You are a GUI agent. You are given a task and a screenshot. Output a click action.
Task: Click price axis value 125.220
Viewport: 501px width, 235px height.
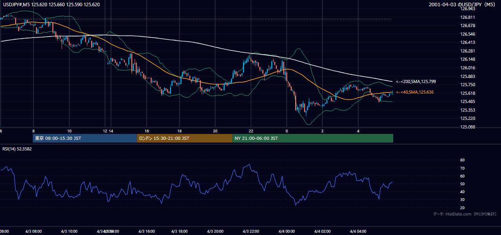click(468, 118)
